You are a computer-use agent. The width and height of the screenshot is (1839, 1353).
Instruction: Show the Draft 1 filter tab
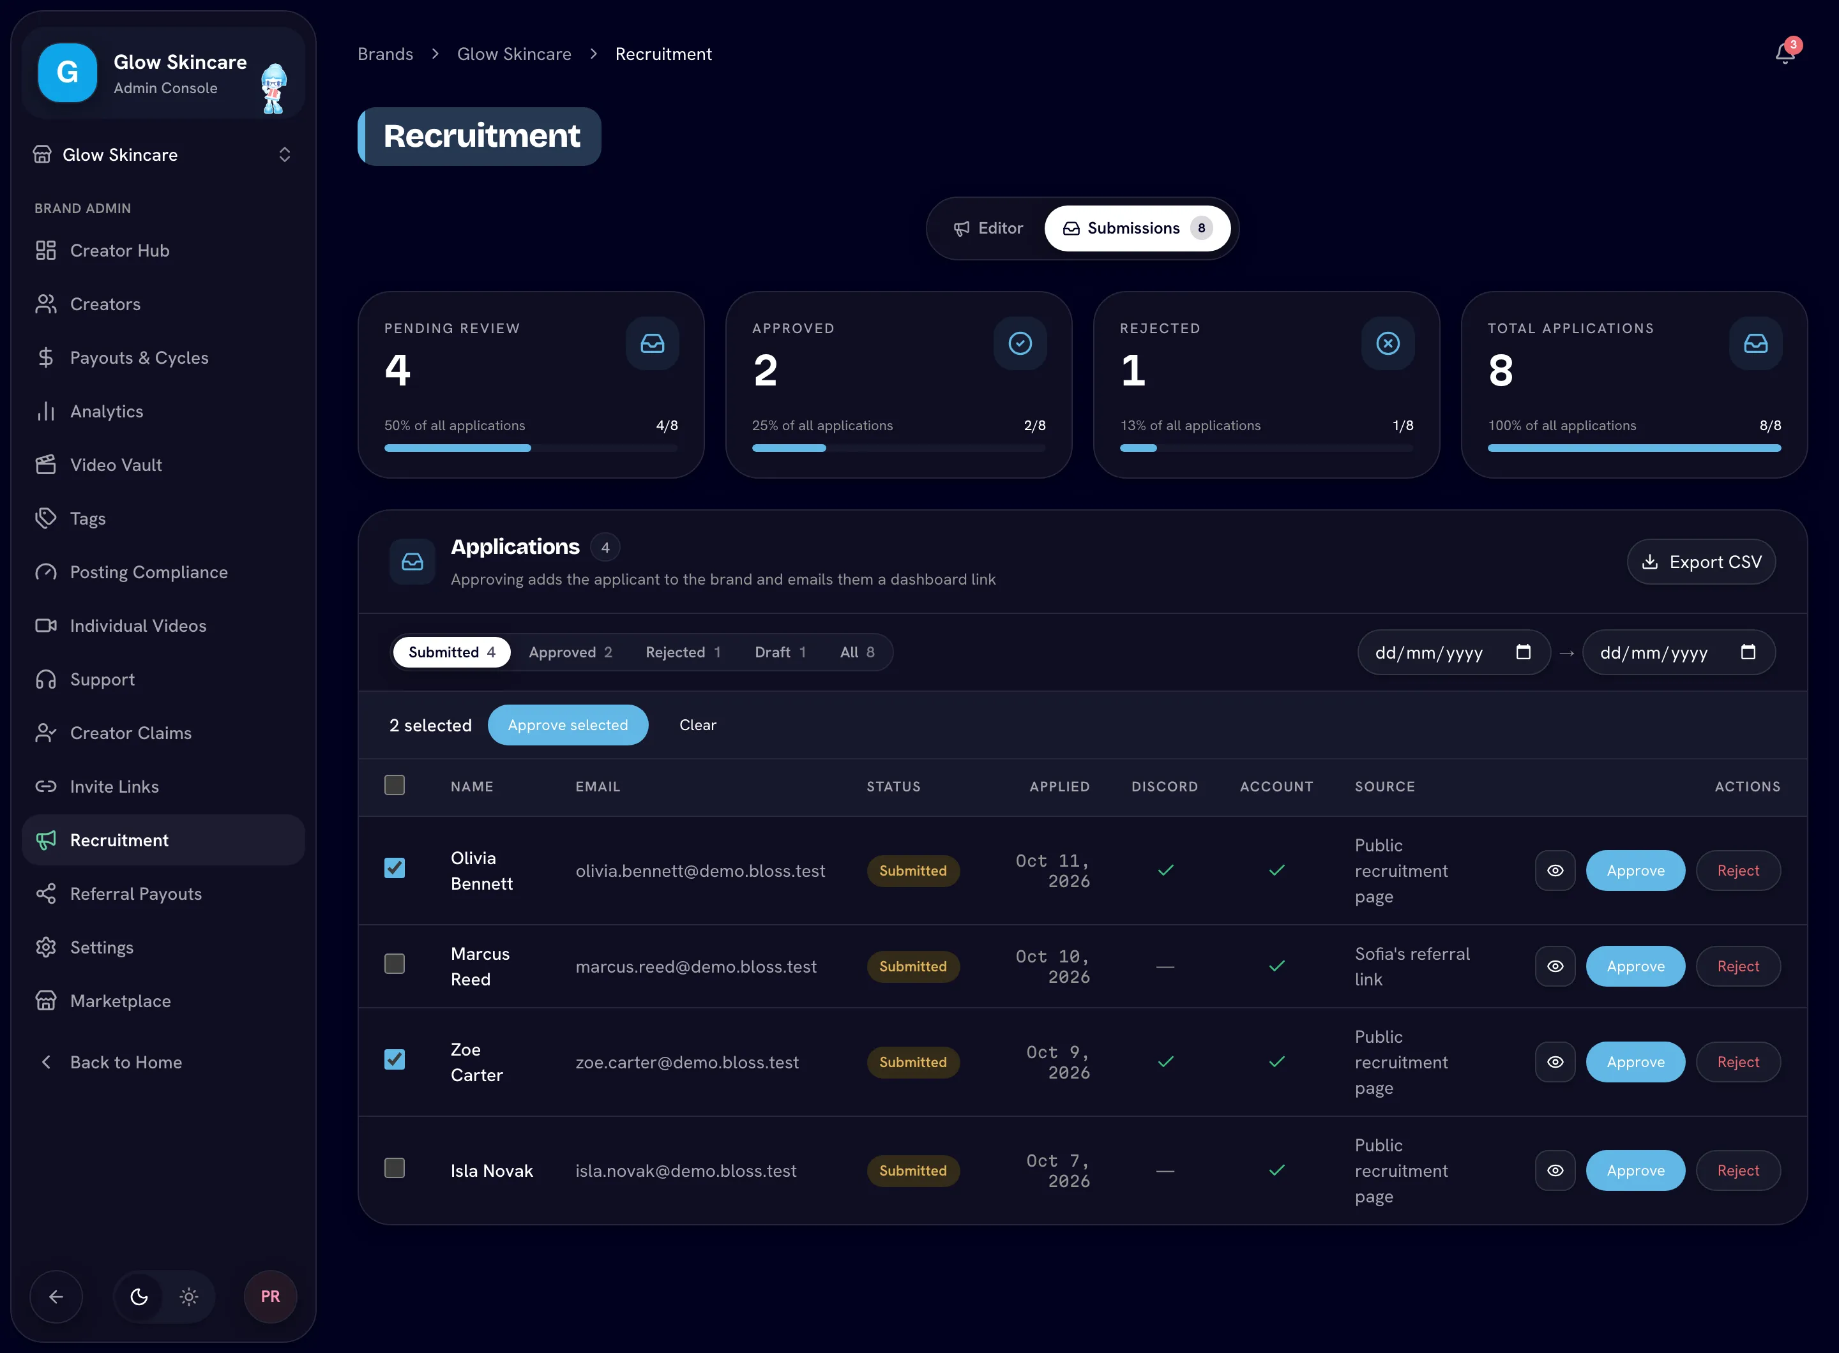[x=780, y=652]
